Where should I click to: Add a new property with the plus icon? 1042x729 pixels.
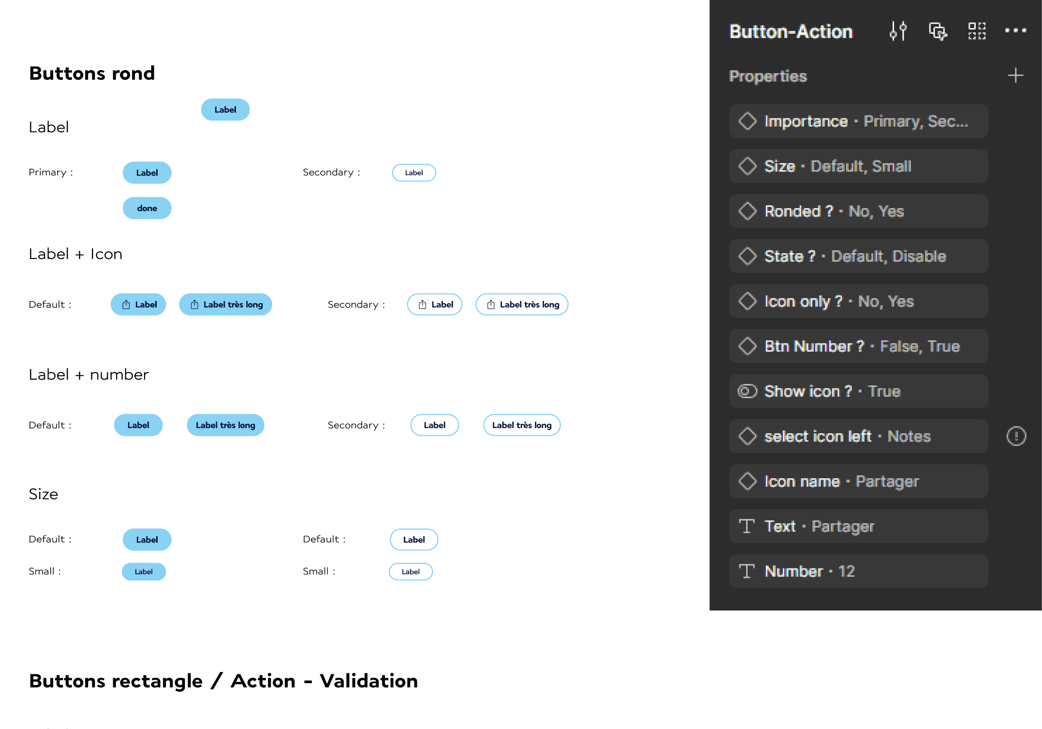tap(1015, 75)
